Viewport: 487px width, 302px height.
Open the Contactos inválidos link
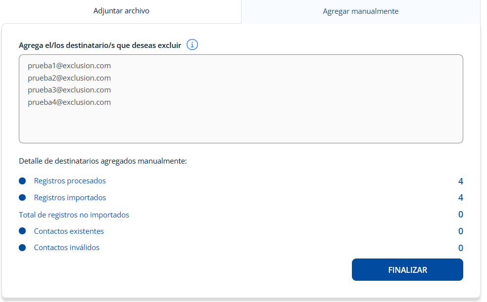pos(66,248)
